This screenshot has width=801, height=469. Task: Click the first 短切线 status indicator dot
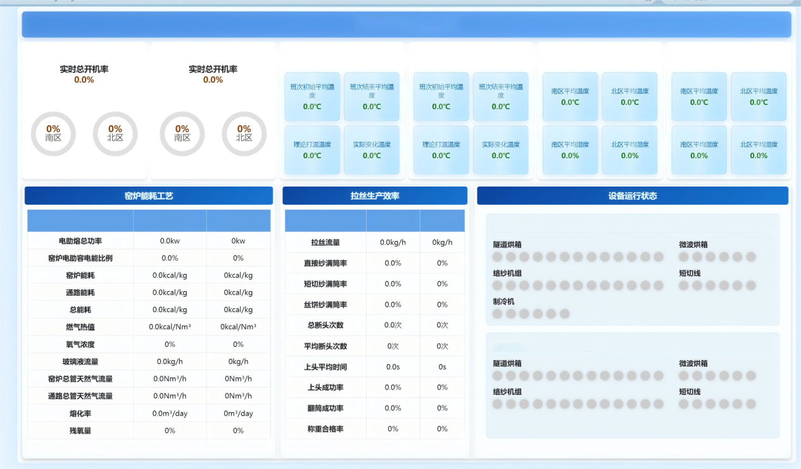pos(682,285)
